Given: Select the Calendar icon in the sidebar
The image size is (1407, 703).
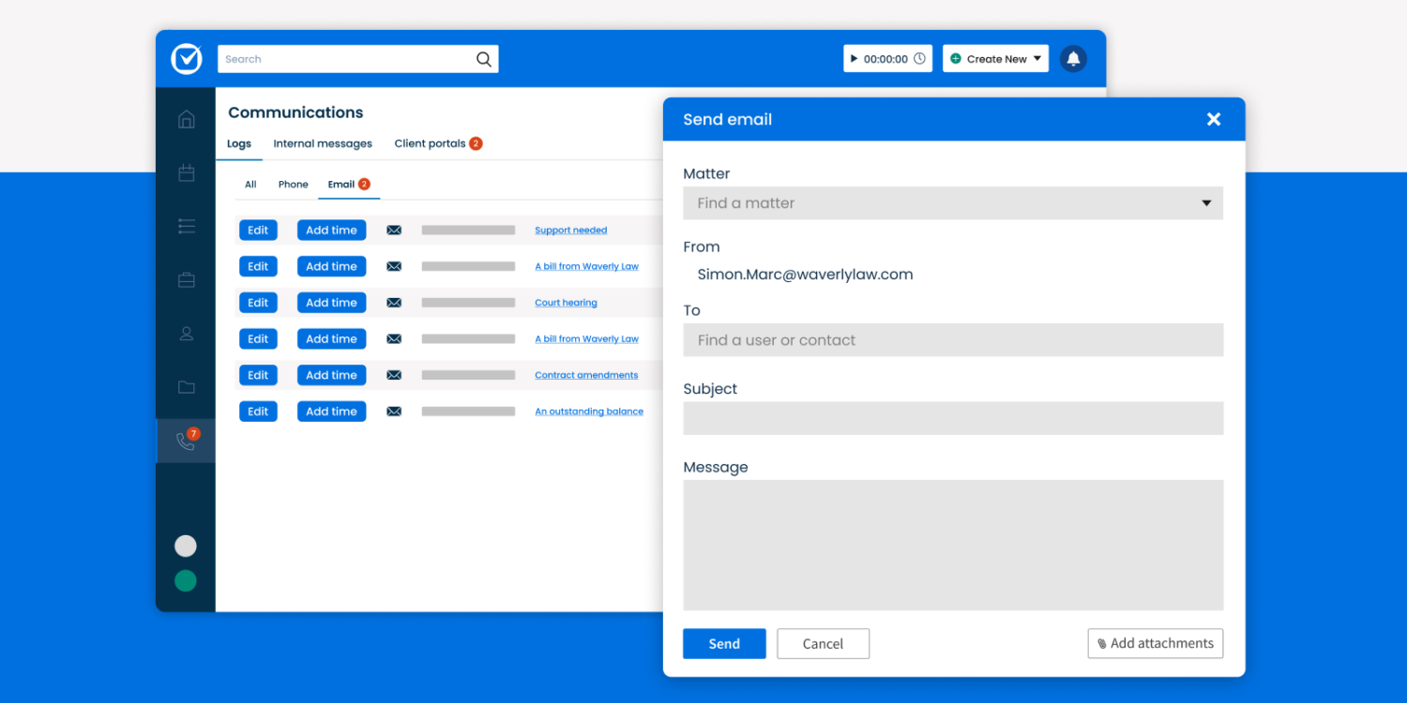Looking at the screenshot, I should [x=186, y=172].
